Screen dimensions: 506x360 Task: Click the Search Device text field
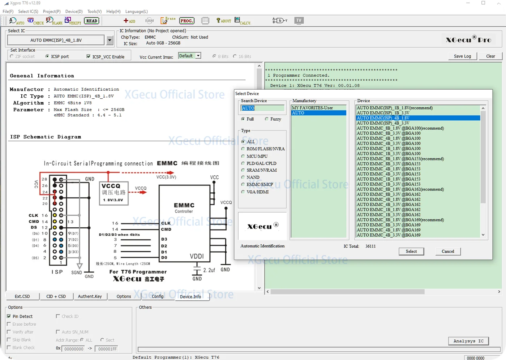tap(262, 108)
